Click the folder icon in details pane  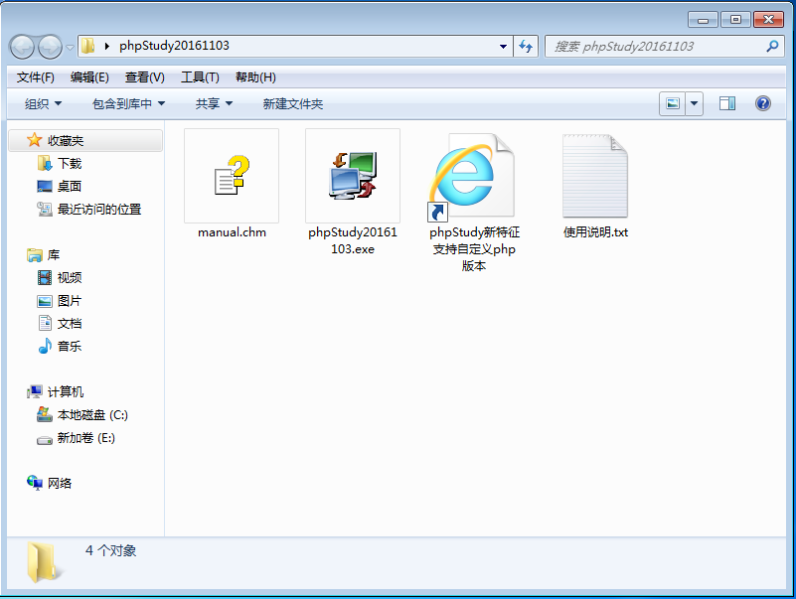[43, 561]
